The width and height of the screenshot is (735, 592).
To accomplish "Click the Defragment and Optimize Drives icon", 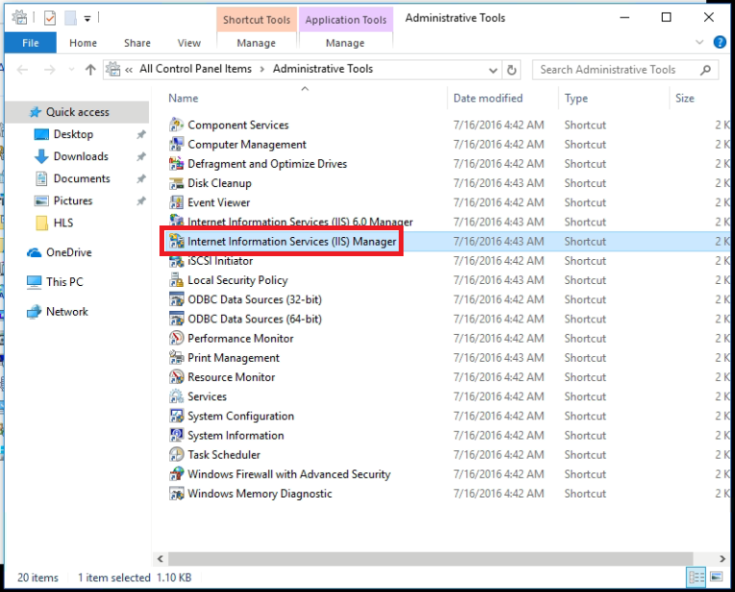I will point(176,164).
